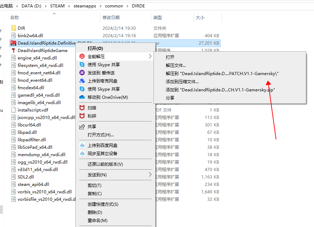This screenshot has width=314, height=227.
Task: Expand the 全能解压 submenu arrow
Action: click(150, 56)
